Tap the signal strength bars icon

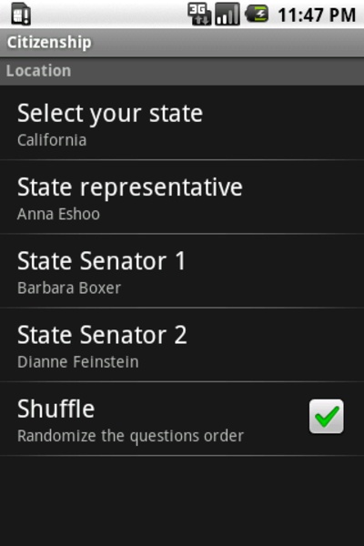point(227,14)
